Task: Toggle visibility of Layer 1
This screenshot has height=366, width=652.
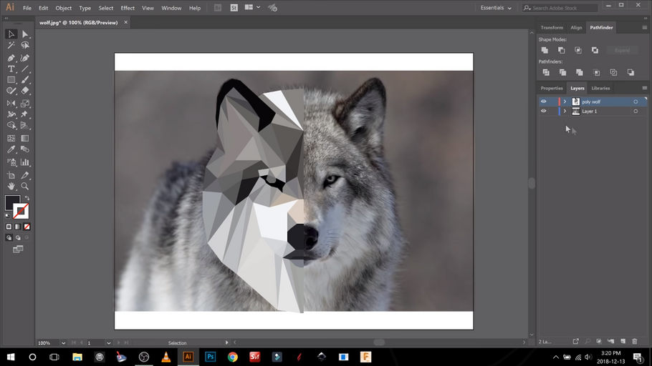Action: [543, 112]
